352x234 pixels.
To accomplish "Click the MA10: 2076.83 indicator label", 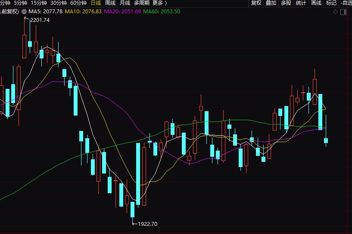I will [83, 12].
